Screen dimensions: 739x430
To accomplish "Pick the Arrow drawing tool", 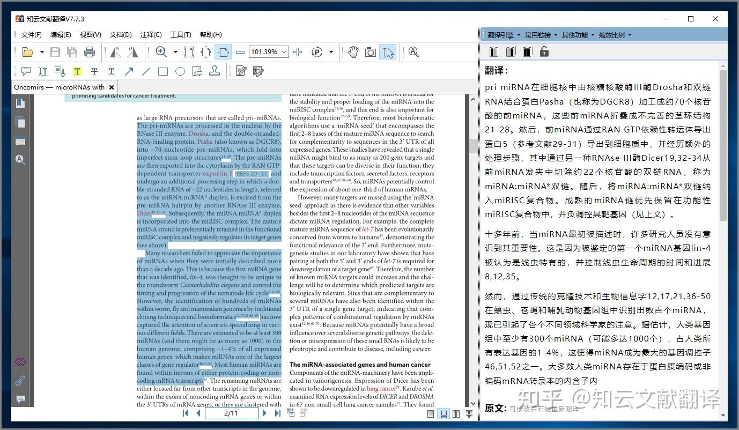I will click(x=128, y=71).
